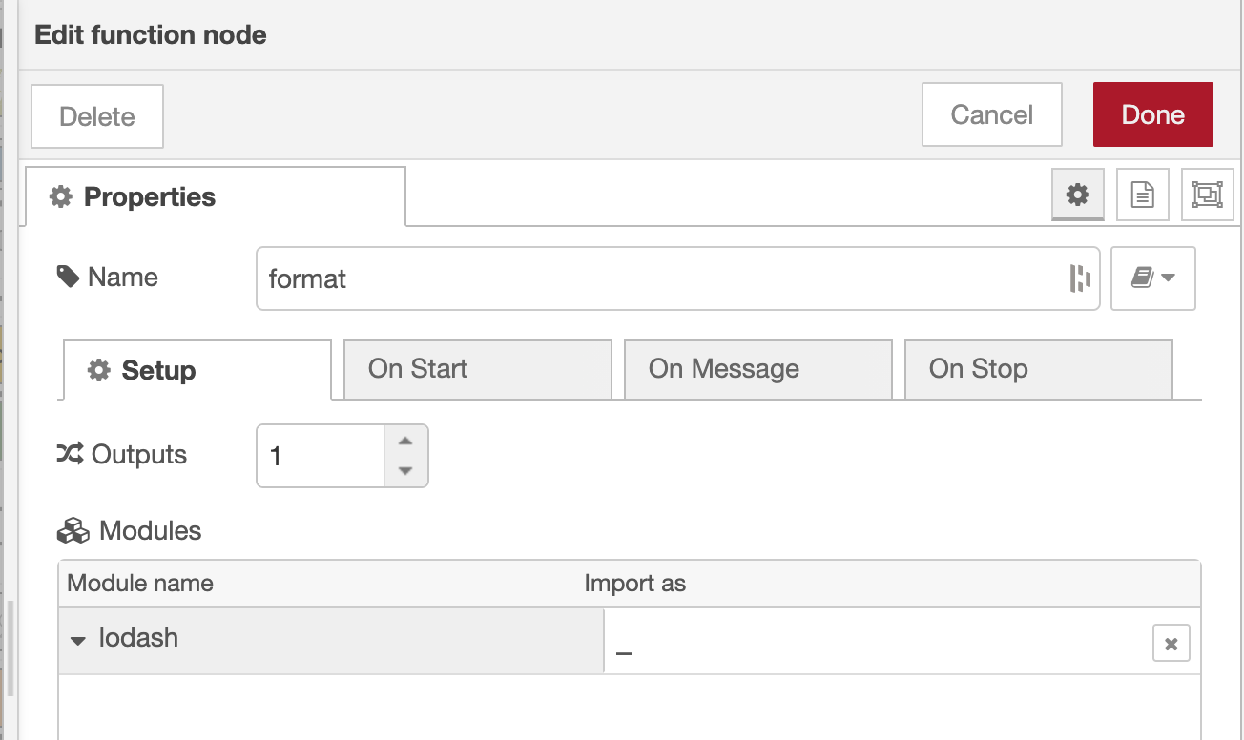
Task: Decrease the Outputs count by one
Action: [x=405, y=470]
